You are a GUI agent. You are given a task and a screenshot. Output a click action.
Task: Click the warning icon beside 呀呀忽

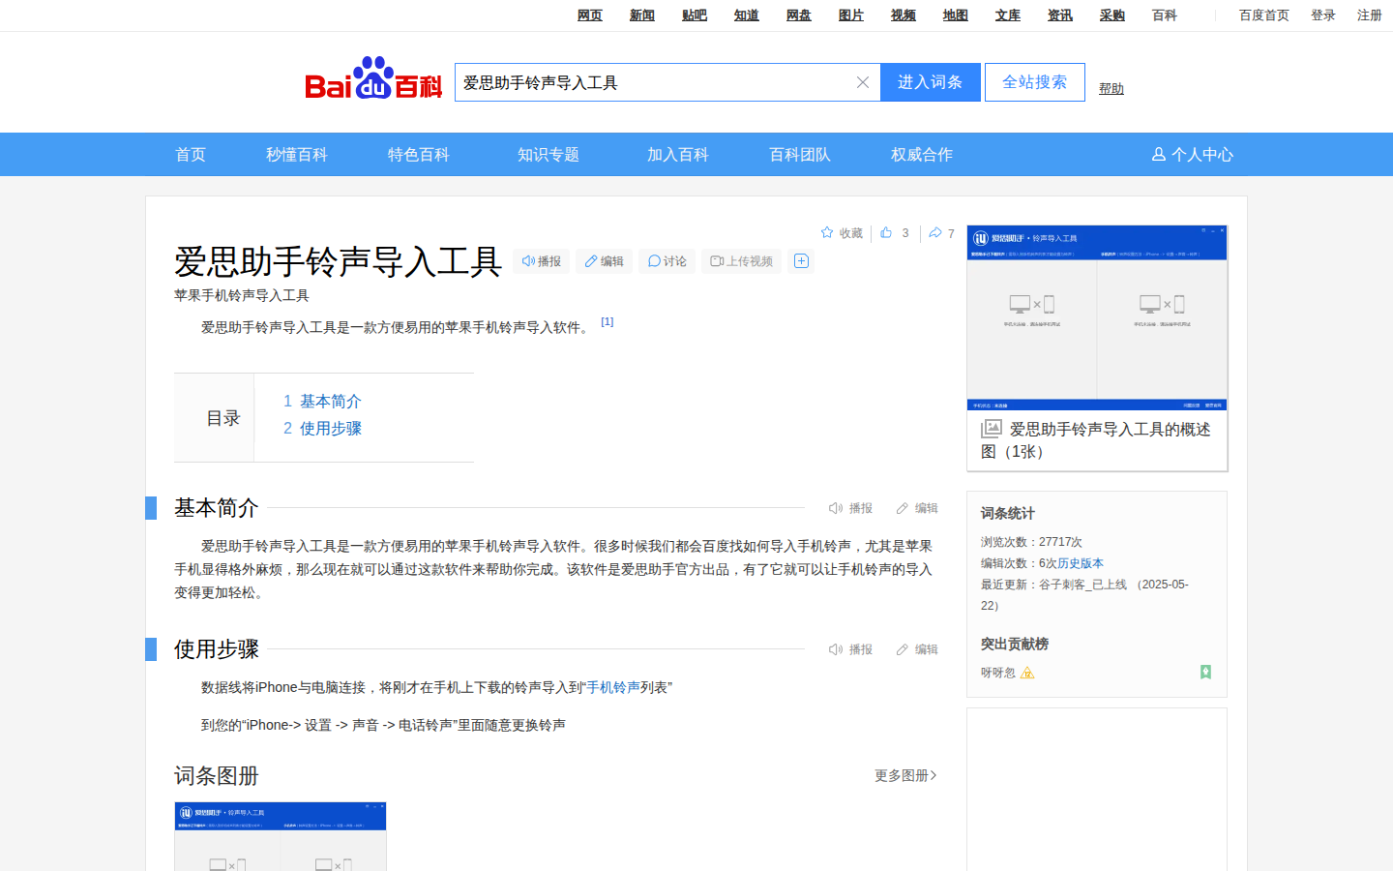(1027, 673)
